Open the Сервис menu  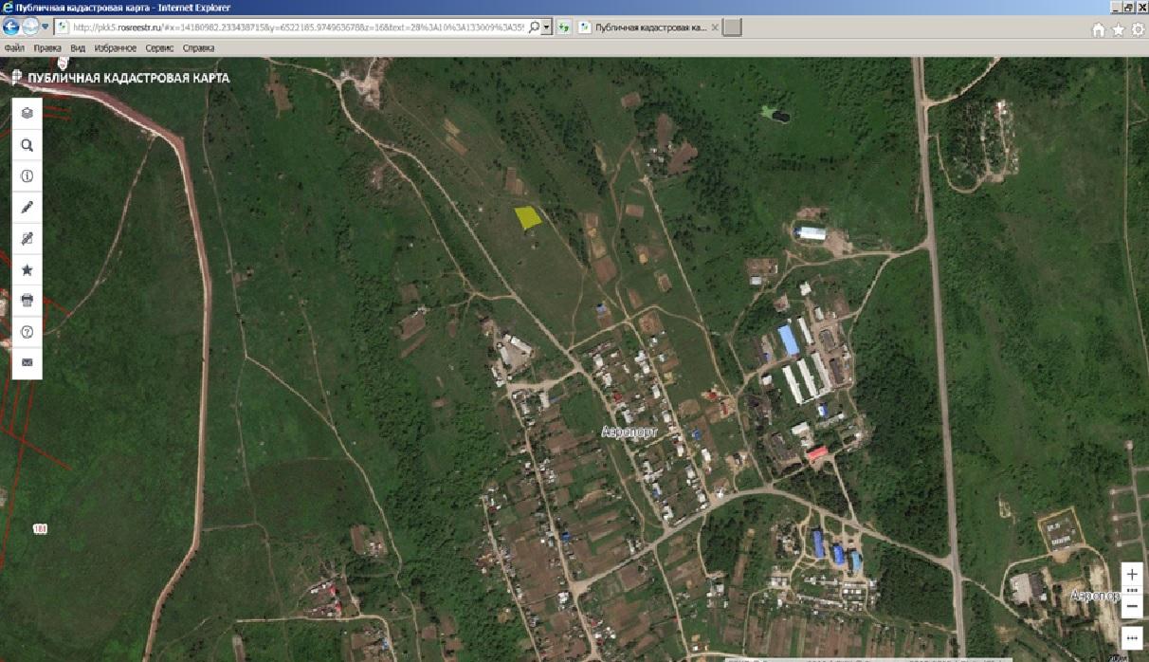point(159,47)
